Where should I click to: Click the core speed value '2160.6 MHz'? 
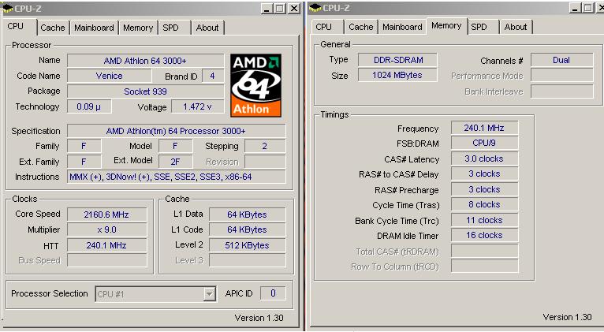point(106,214)
